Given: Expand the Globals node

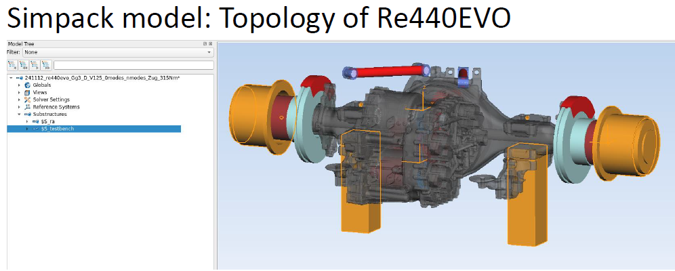Looking at the screenshot, I should point(19,85).
